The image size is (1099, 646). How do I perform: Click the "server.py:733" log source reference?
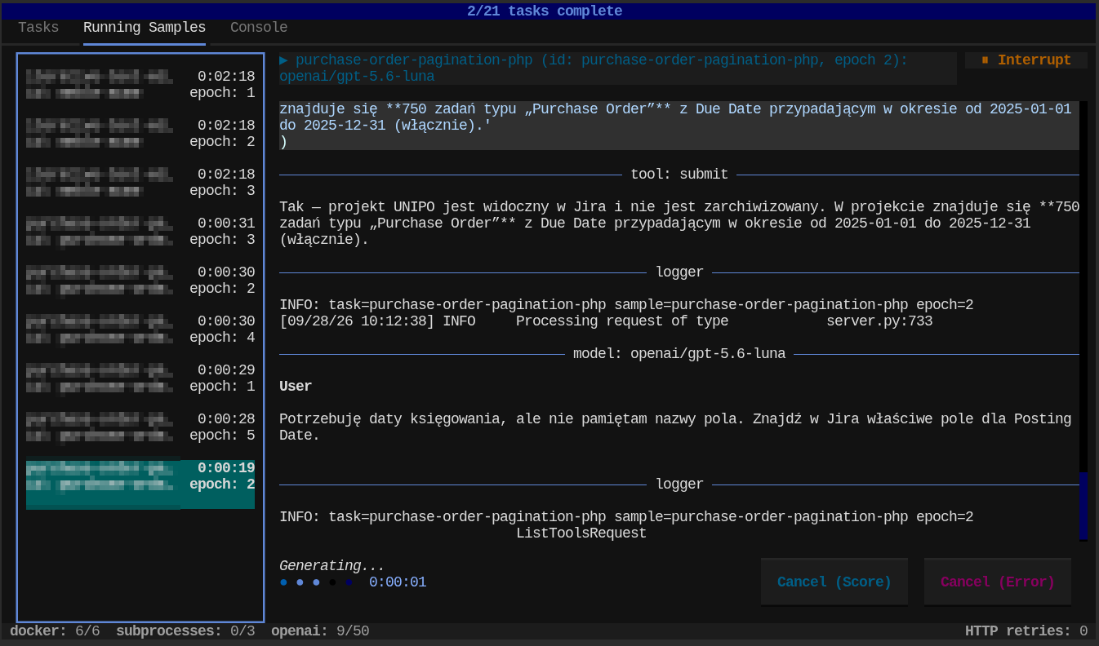pyautogui.click(x=879, y=321)
